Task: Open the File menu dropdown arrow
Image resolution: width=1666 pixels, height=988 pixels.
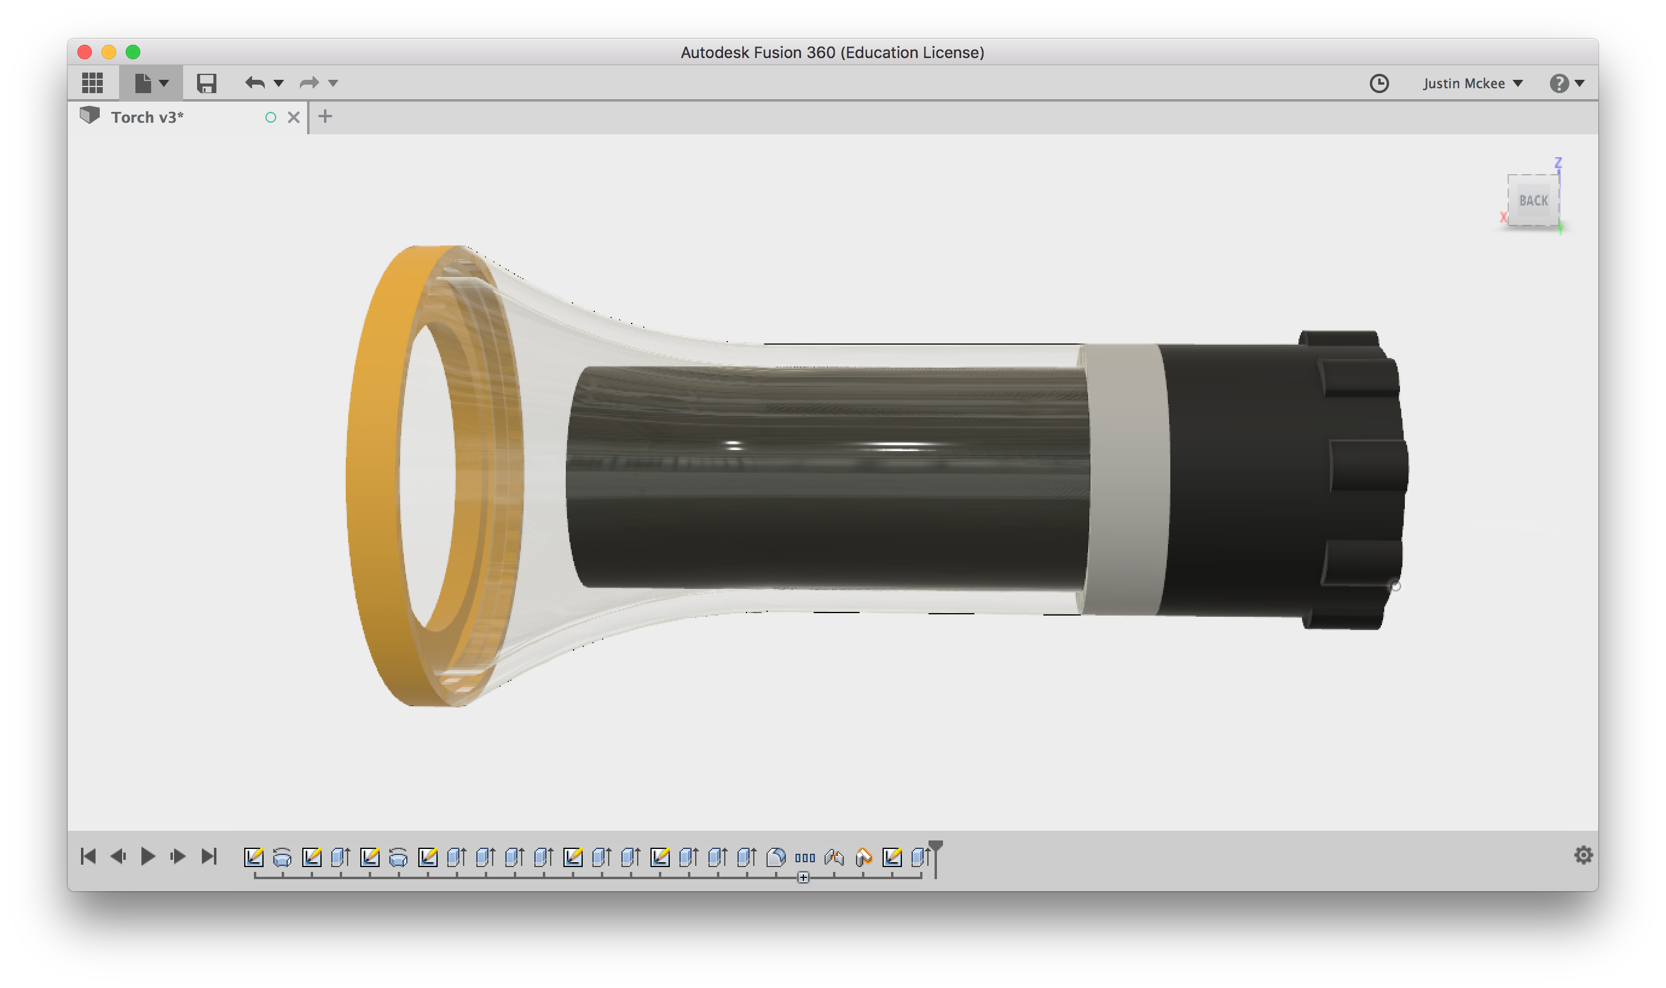Action: (164, 84)
